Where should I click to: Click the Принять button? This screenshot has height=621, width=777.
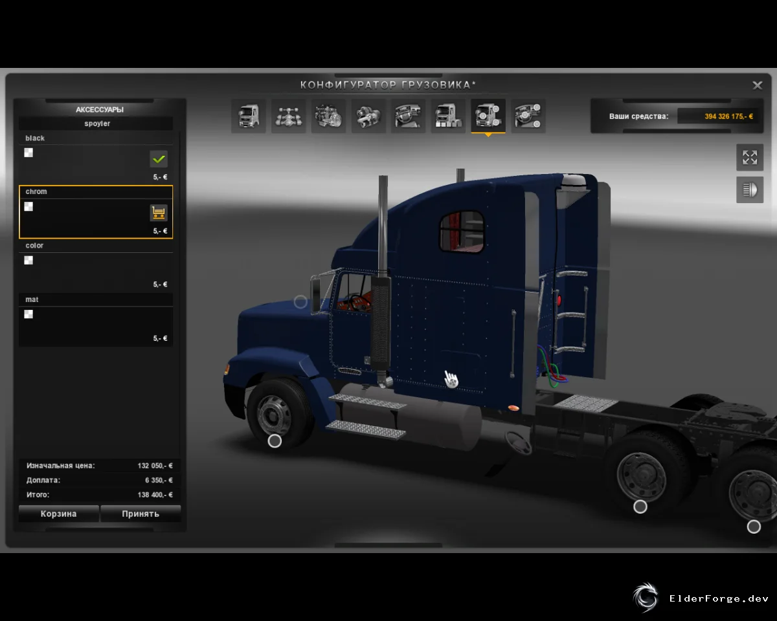tap(141, 514)
